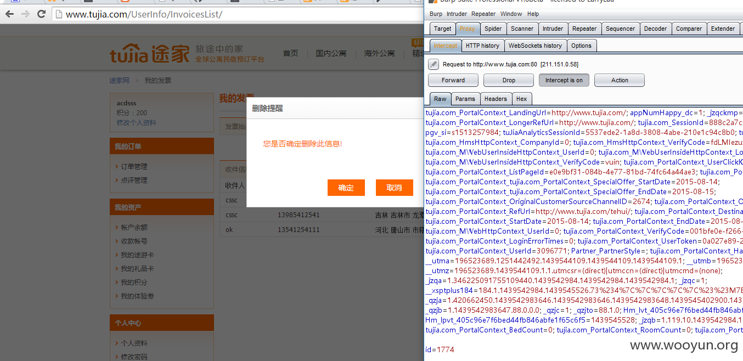This screenshot has width=743, height=361.
Task: Open the Action menu button
Action: click(620, 80)
